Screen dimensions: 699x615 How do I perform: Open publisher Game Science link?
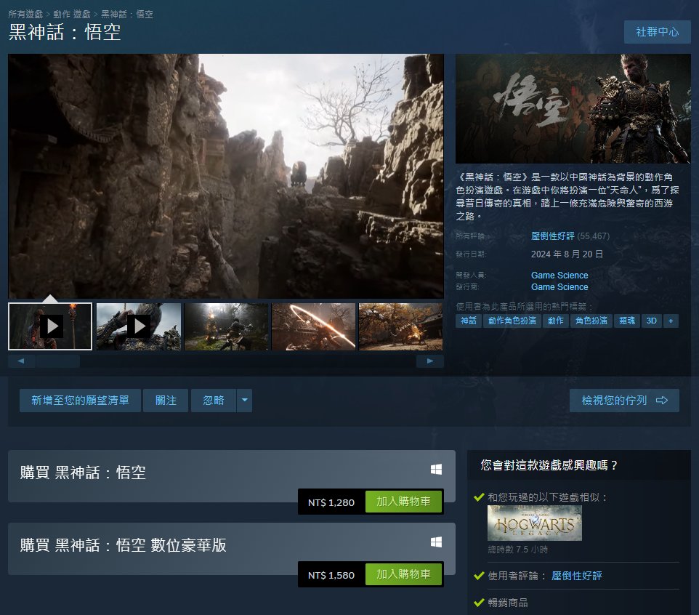pos(559,286)
